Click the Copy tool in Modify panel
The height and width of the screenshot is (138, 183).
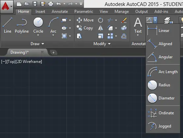(85, 28)
